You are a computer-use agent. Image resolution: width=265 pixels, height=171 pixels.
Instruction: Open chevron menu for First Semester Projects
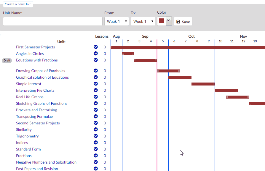tap(96, 47)
